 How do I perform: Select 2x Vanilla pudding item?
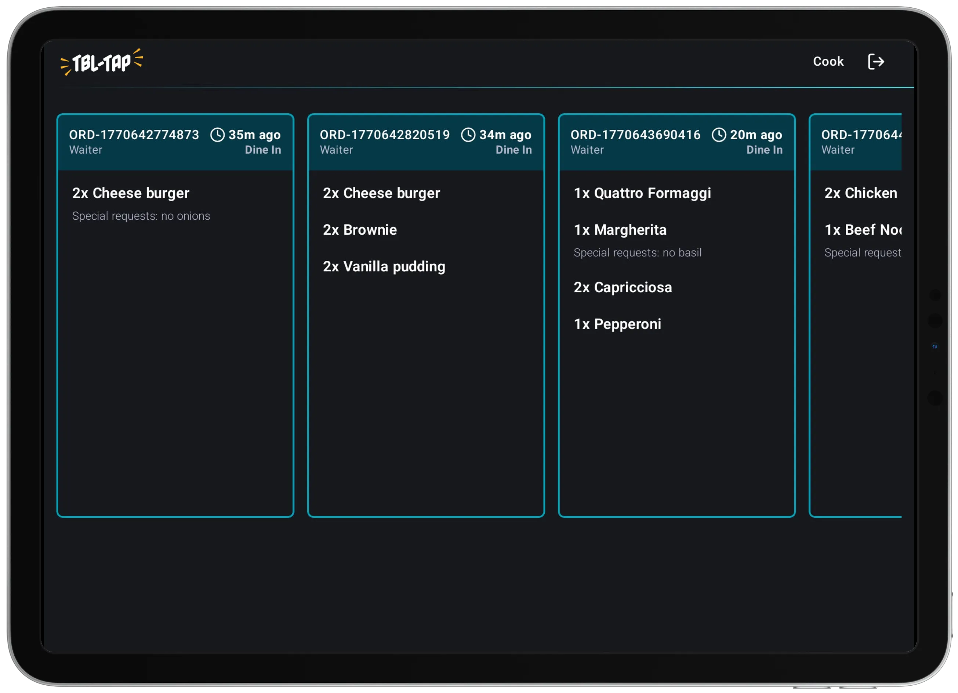click(384, 267)
